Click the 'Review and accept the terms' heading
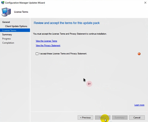Image resolution: width=148 pixels, height=122 pixels. [x=67, y=23]
